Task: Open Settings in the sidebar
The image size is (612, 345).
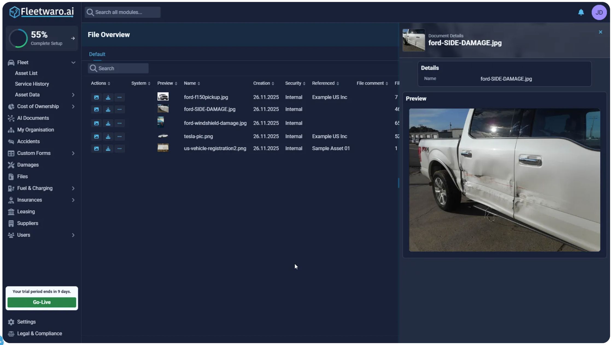Action: tap(26, 322)
